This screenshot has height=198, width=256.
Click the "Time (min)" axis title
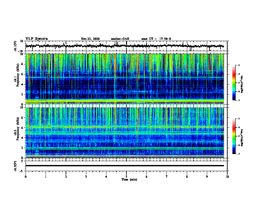tap(129, 180)
